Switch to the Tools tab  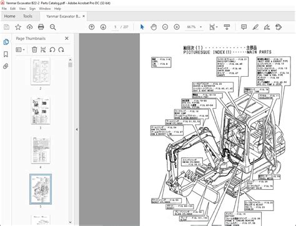point(27,16)
